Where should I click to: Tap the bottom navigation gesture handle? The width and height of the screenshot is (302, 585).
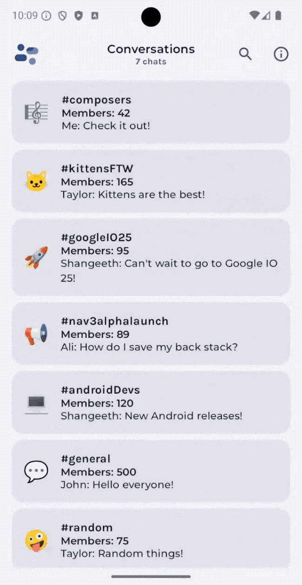pos(151,577)
